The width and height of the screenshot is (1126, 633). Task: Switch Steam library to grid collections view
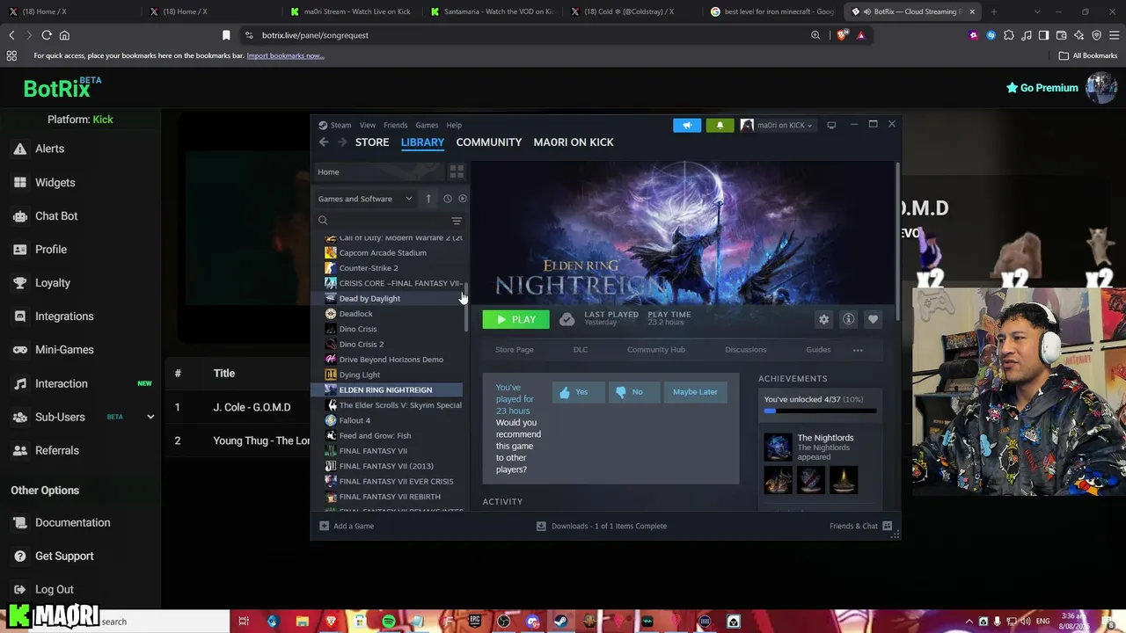click(457, 171)
